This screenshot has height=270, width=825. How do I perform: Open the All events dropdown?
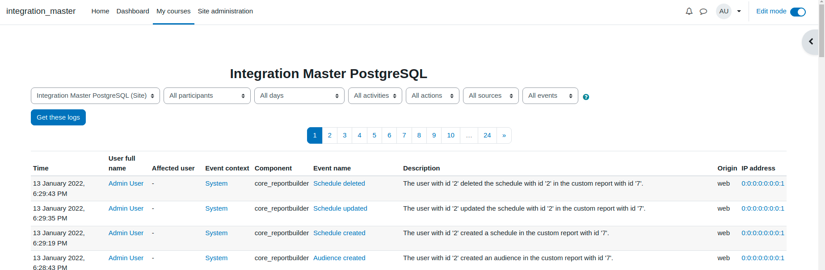click(550, 96)
